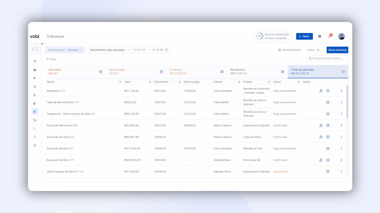This screenshot has width=380, height=213.
Task: Click the handshake icon in the sidebar
Action: (x=35, y=78)
